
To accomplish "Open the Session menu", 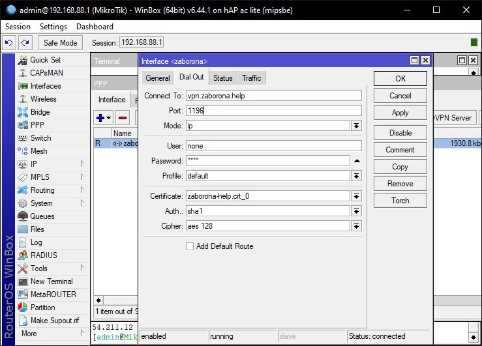I will click(x=18, y=27).
